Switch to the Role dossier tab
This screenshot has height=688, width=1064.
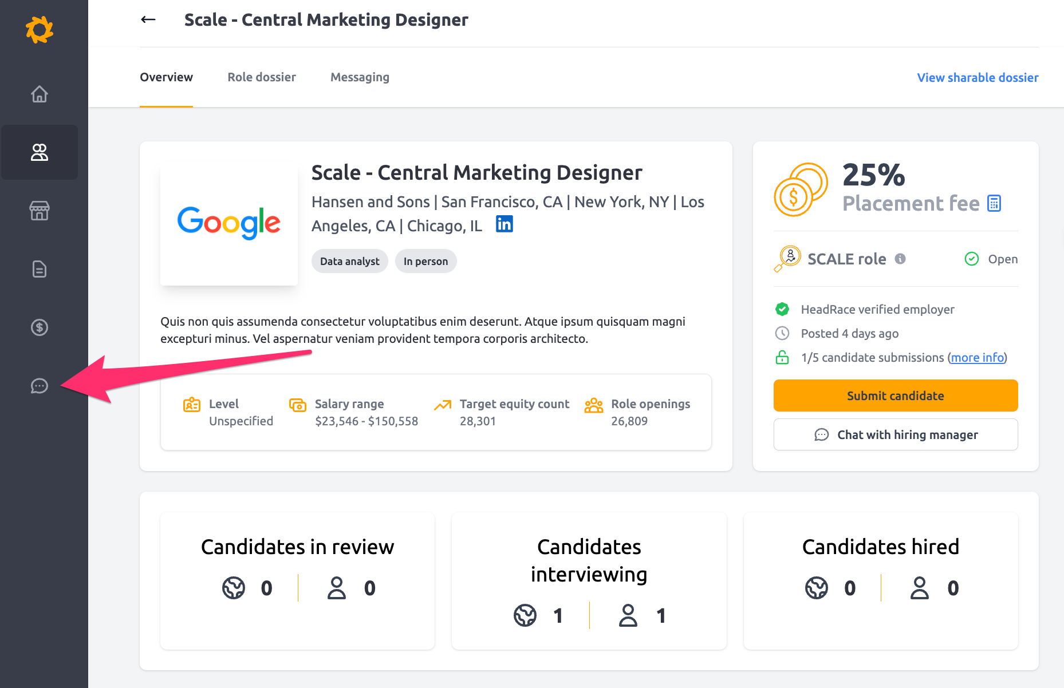(x=262, y=77)
